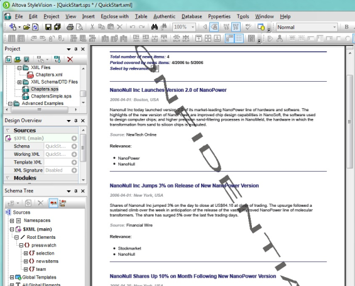Click the Undo arrow icon
355x286 pixels.
[x=133, y=27]
